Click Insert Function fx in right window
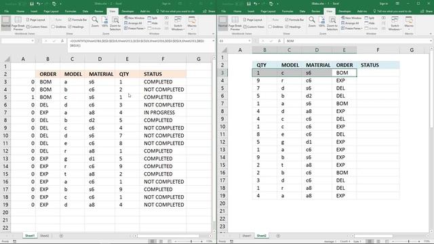The height and width of the screenshot is (244, 434). click(279, 41)
